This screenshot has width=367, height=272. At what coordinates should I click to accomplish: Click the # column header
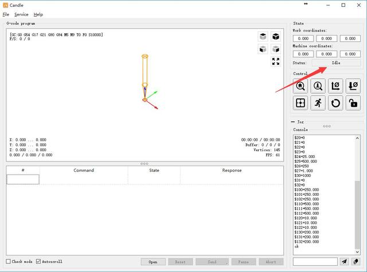click(23, 170)
